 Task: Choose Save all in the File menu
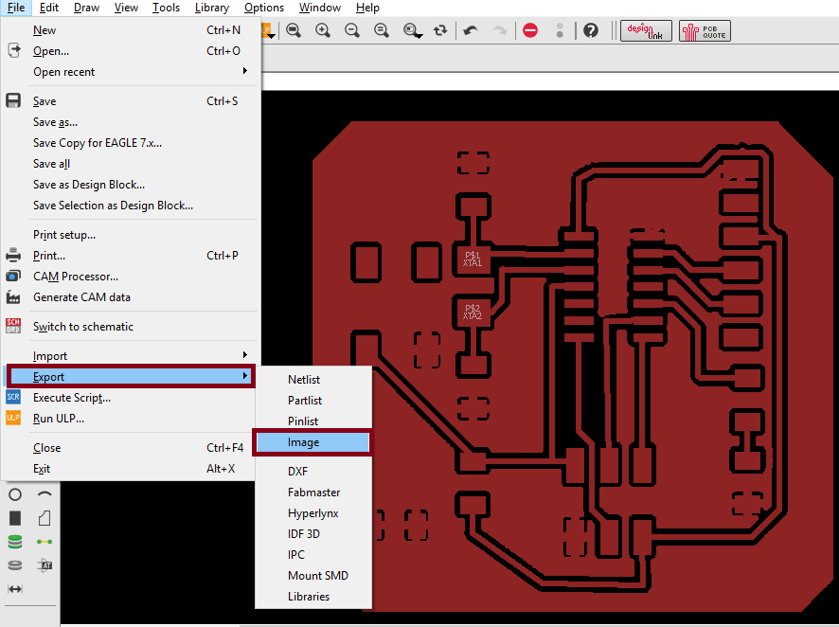(x=131, y=164)
